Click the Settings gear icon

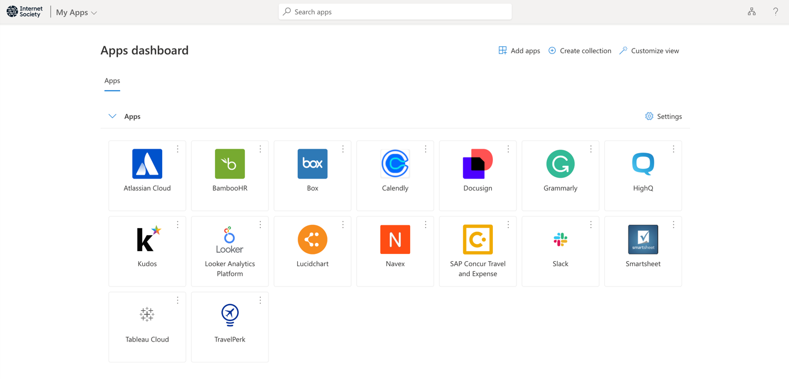(x=649, y=116)
